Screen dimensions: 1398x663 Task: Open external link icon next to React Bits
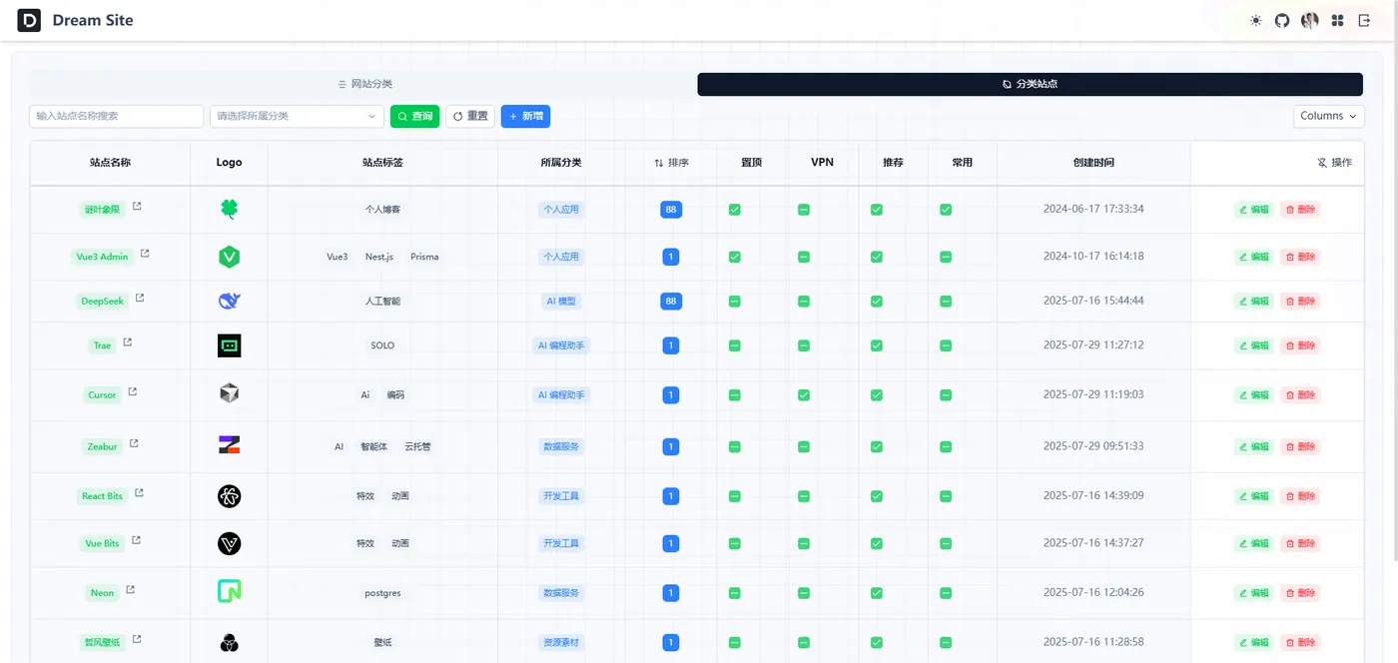[139, 493]
